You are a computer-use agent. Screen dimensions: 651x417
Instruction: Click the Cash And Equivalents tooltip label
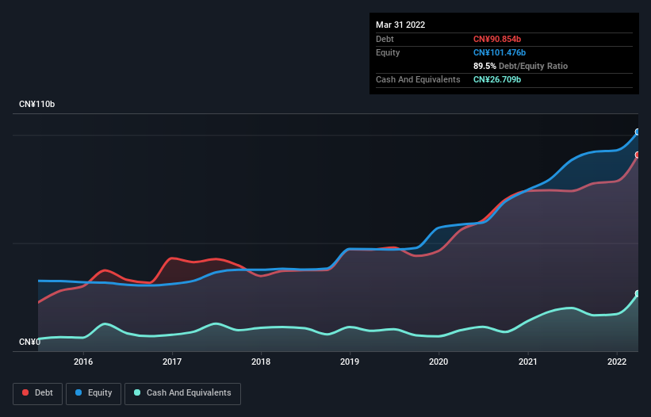pos(418,79)
